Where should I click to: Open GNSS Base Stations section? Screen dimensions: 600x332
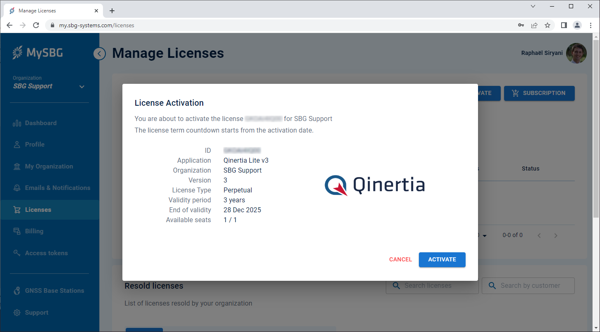54,291
